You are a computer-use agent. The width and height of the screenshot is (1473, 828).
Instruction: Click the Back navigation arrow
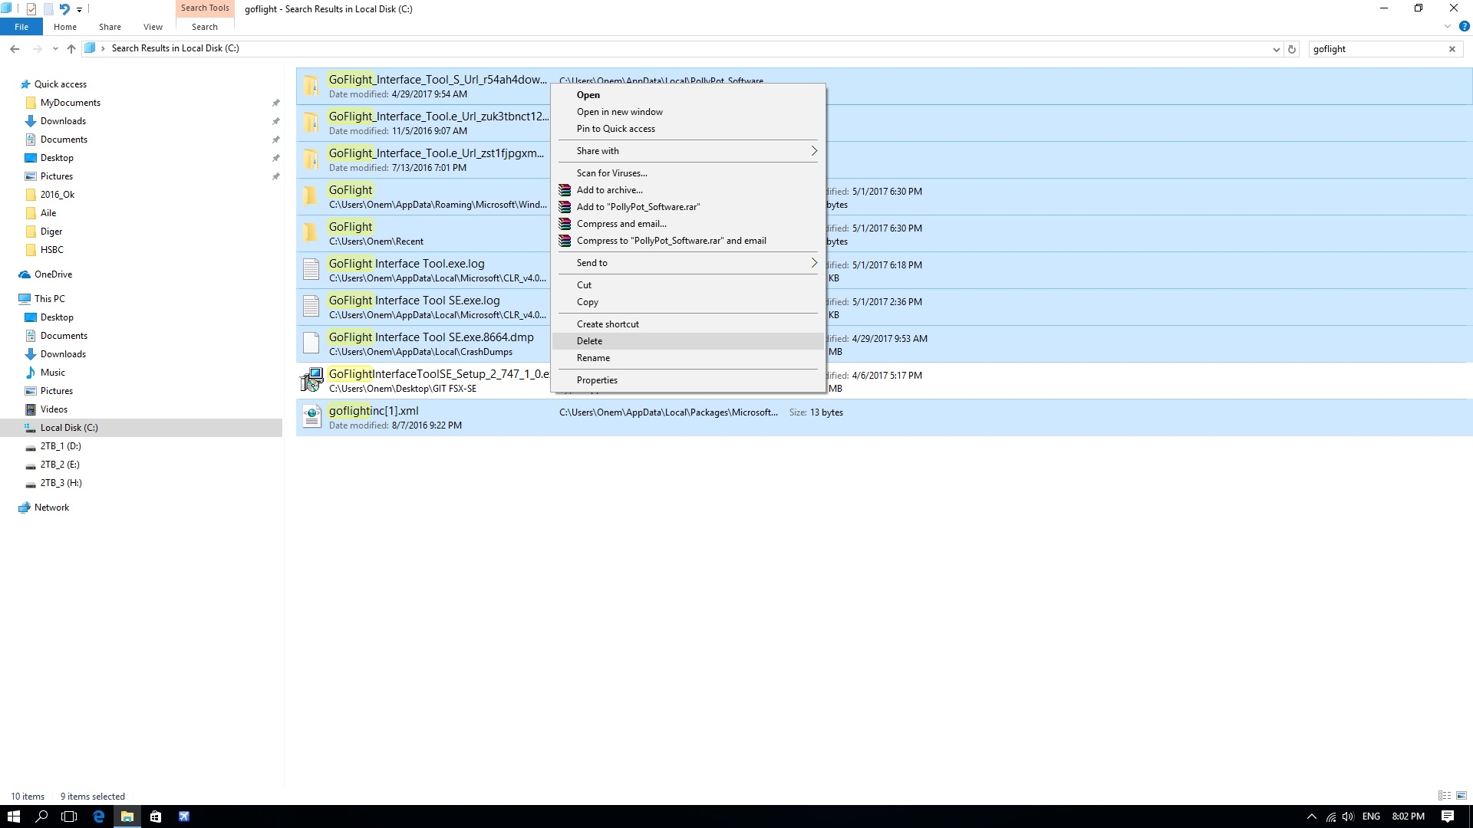(x=15, y=49)
